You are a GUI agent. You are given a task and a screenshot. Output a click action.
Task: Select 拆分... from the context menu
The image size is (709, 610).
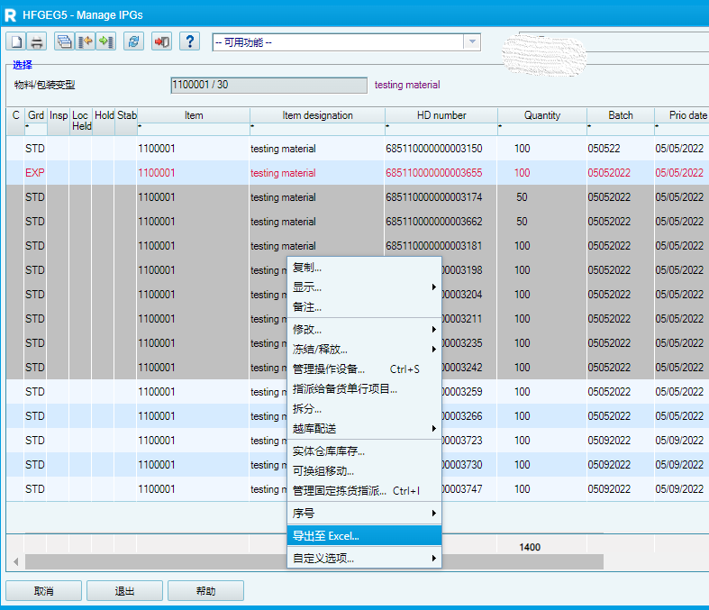click(365, 409)
